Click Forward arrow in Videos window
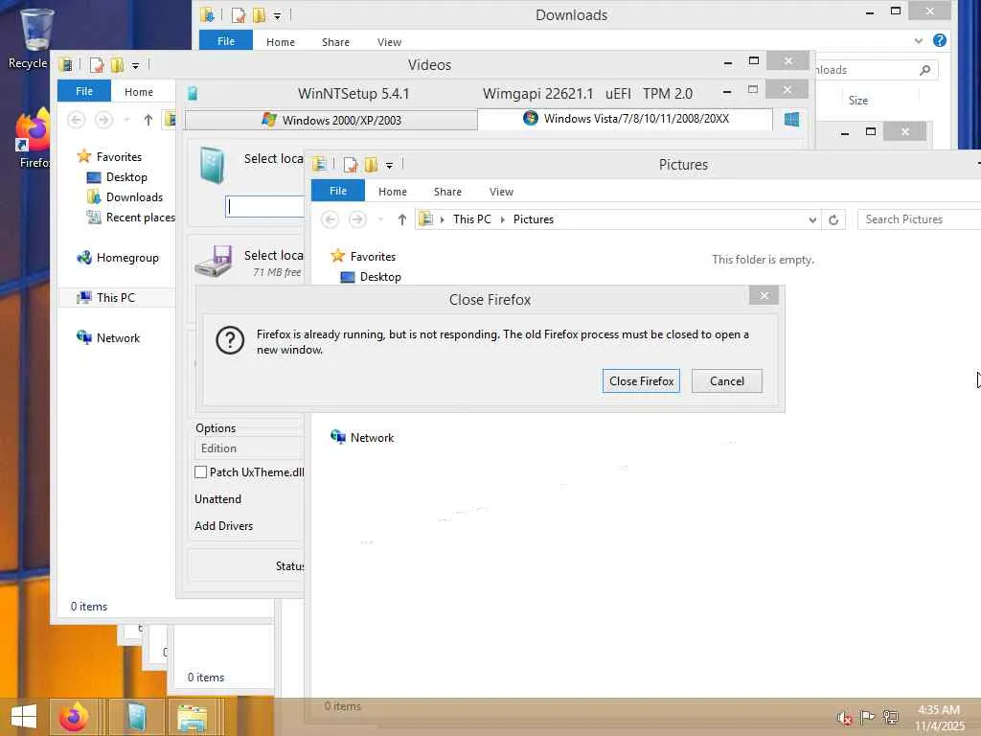Viewport: 981px width, 736px height. 103,120
